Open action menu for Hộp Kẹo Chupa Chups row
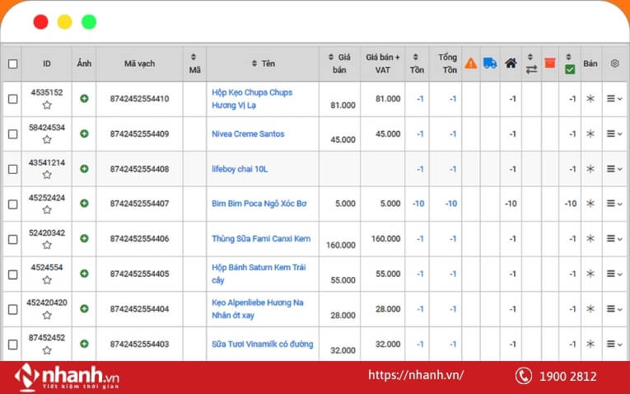Viewport: 630px width, 394px height. click(x=614, y=99)
